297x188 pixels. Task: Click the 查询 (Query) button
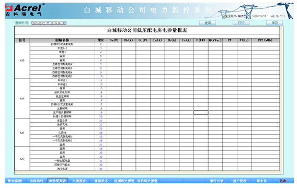pos(208,22)
